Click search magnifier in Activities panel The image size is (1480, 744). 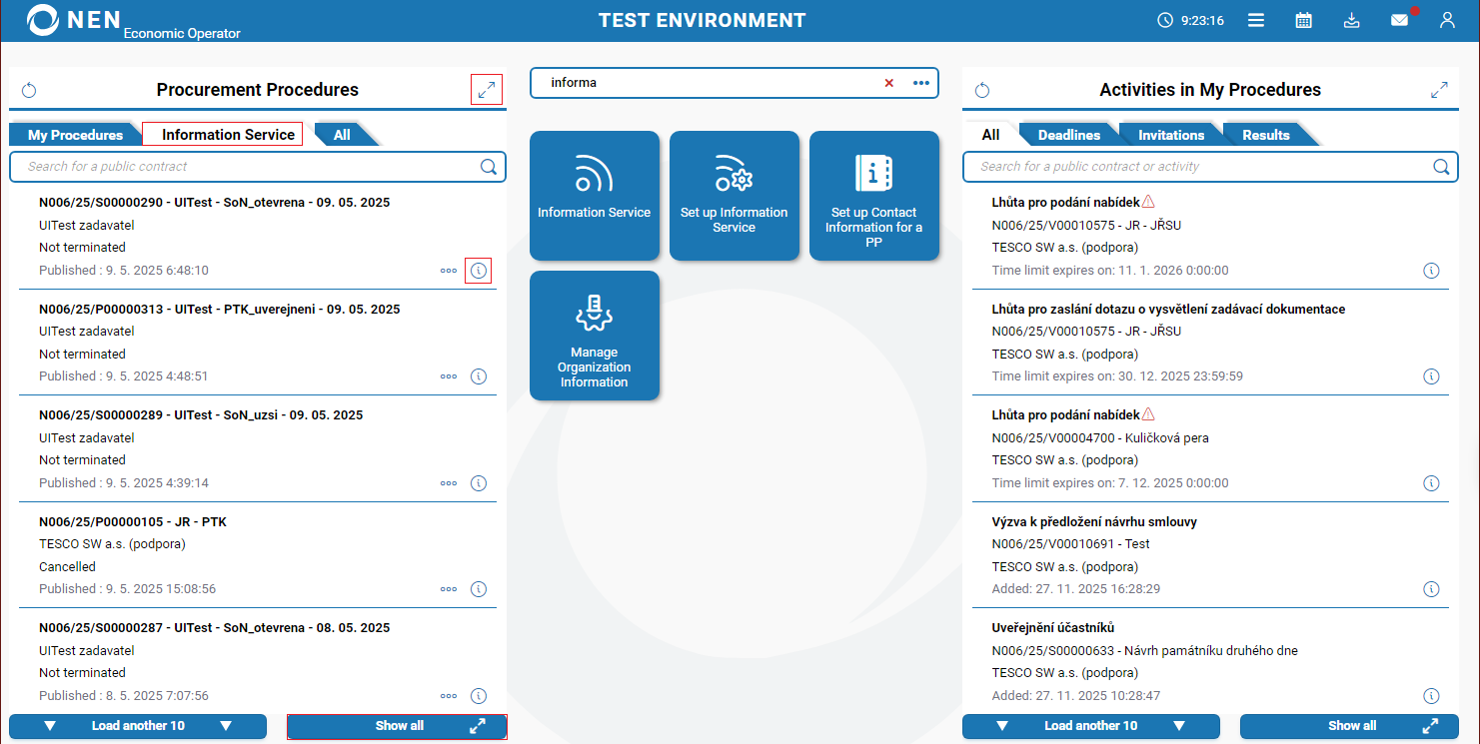point(1441,167)
